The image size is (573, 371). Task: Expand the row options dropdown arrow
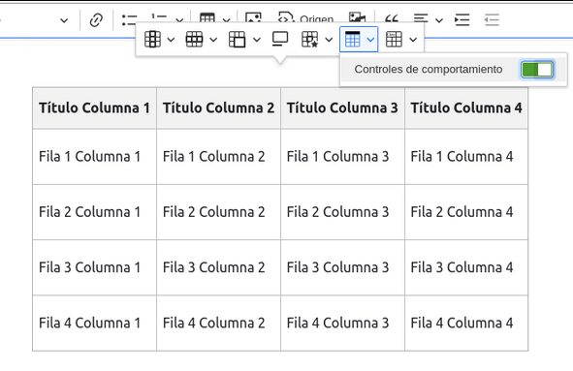(213, 40)
